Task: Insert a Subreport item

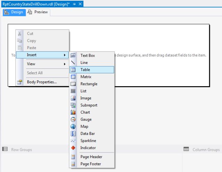Action: click(92, 105)
